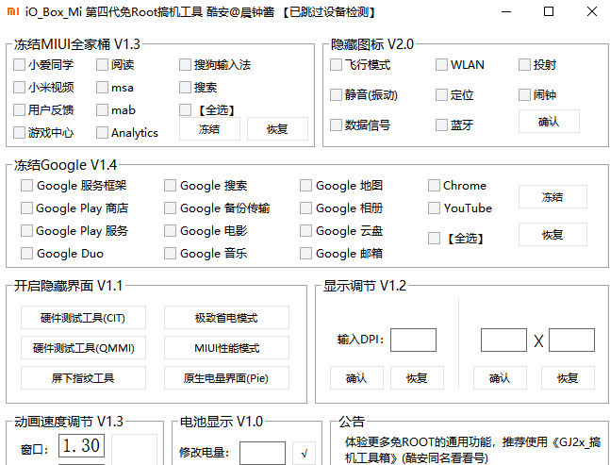Select the 游戏中心 checkbox

point(19,132)
